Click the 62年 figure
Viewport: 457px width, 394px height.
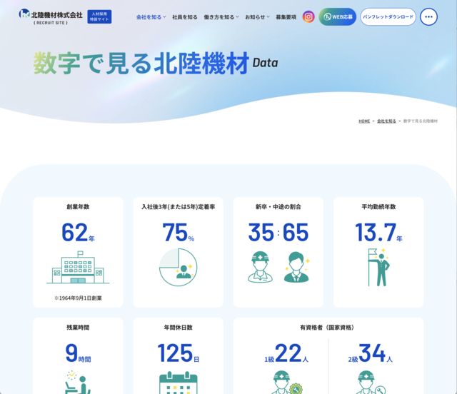(x=78, y=233)
